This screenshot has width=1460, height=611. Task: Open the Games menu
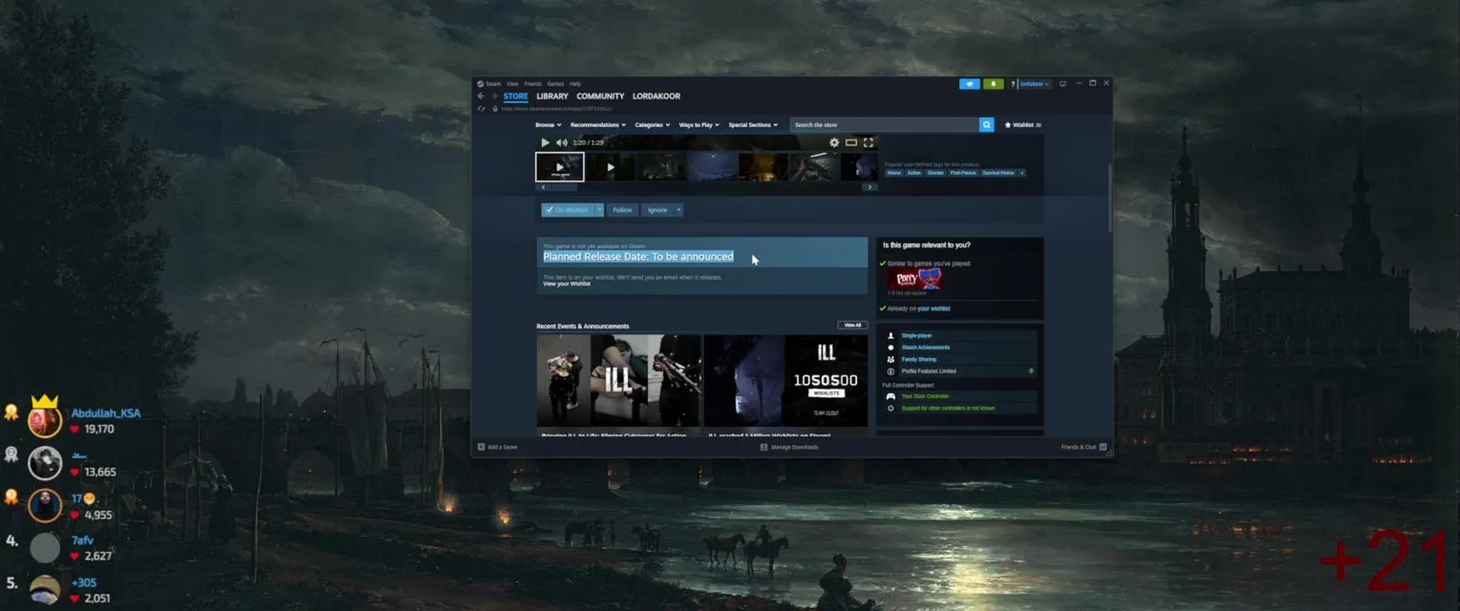click(555, 84)
